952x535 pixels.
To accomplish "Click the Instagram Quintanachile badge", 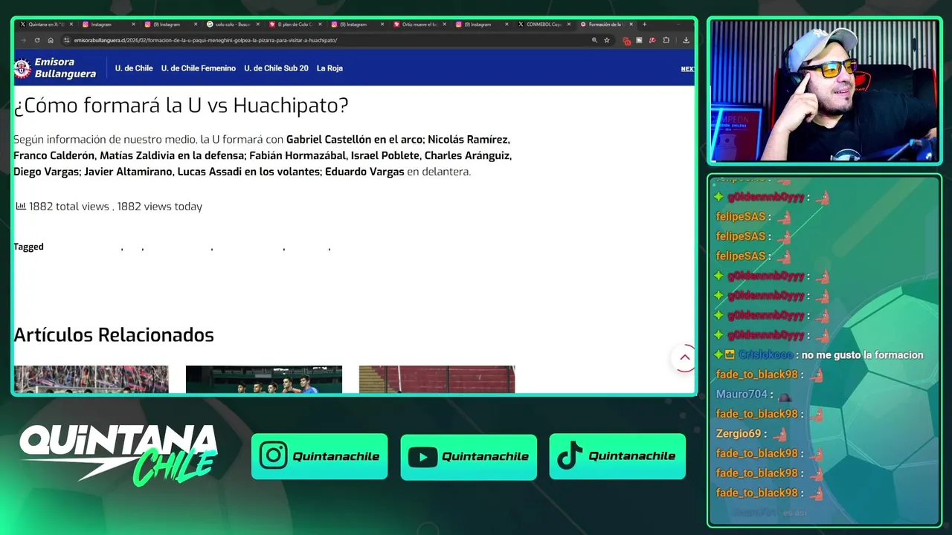I will coord(319,456).
